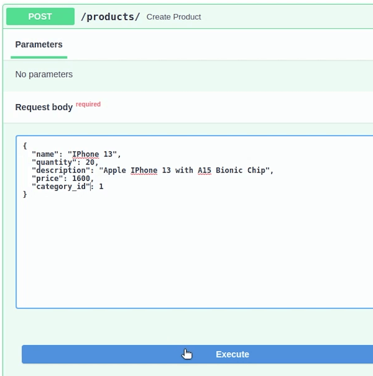Click the 'No parameters' text
The width and height of the screenshot is (373, 376).
point(44,75)
